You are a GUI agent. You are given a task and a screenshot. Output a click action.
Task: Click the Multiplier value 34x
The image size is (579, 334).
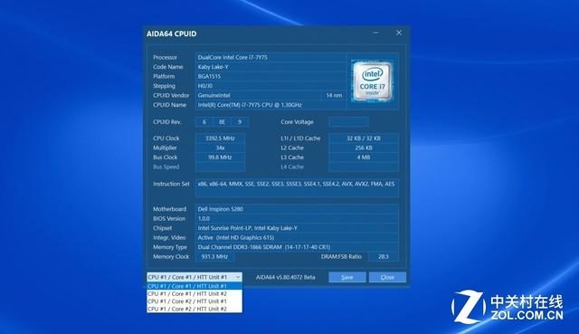click(220, 148)
